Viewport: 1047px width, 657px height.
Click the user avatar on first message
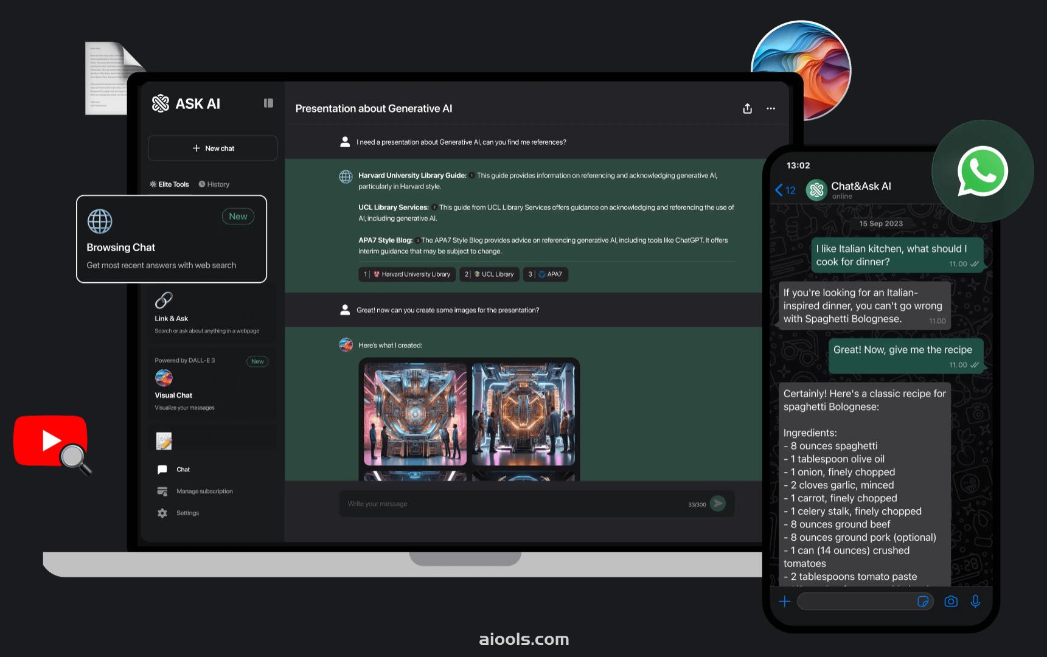(345, 142)
